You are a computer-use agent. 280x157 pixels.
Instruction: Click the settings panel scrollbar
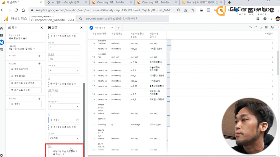pos(84,119)
